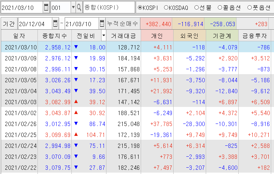Open calendar for period end date 21/03/10
274x174 pixels.
[102, 23]
